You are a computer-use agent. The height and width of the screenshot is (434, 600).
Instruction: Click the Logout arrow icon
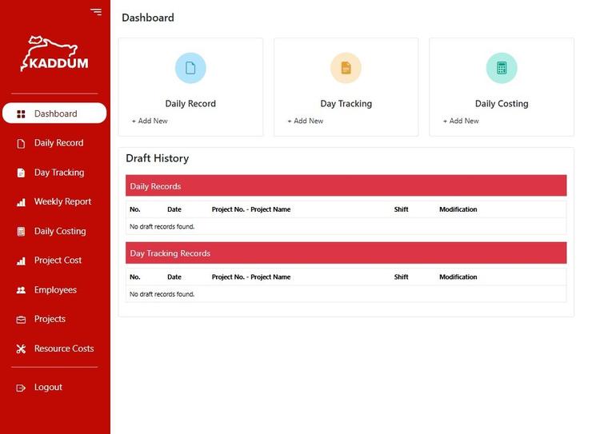(x=21, y=388)
